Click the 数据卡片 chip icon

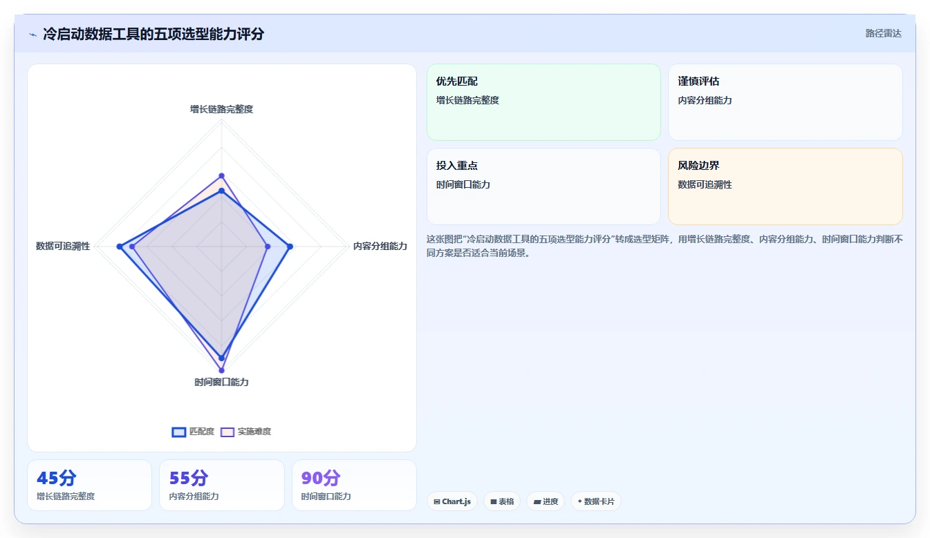[579, 501]
